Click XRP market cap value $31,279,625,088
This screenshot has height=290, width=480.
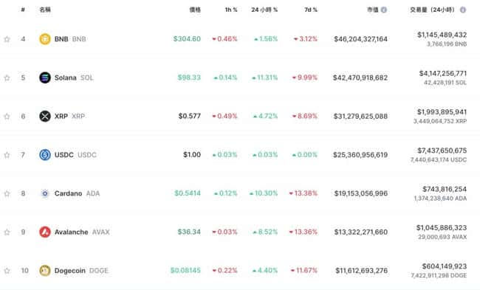[x=360, y=117]
